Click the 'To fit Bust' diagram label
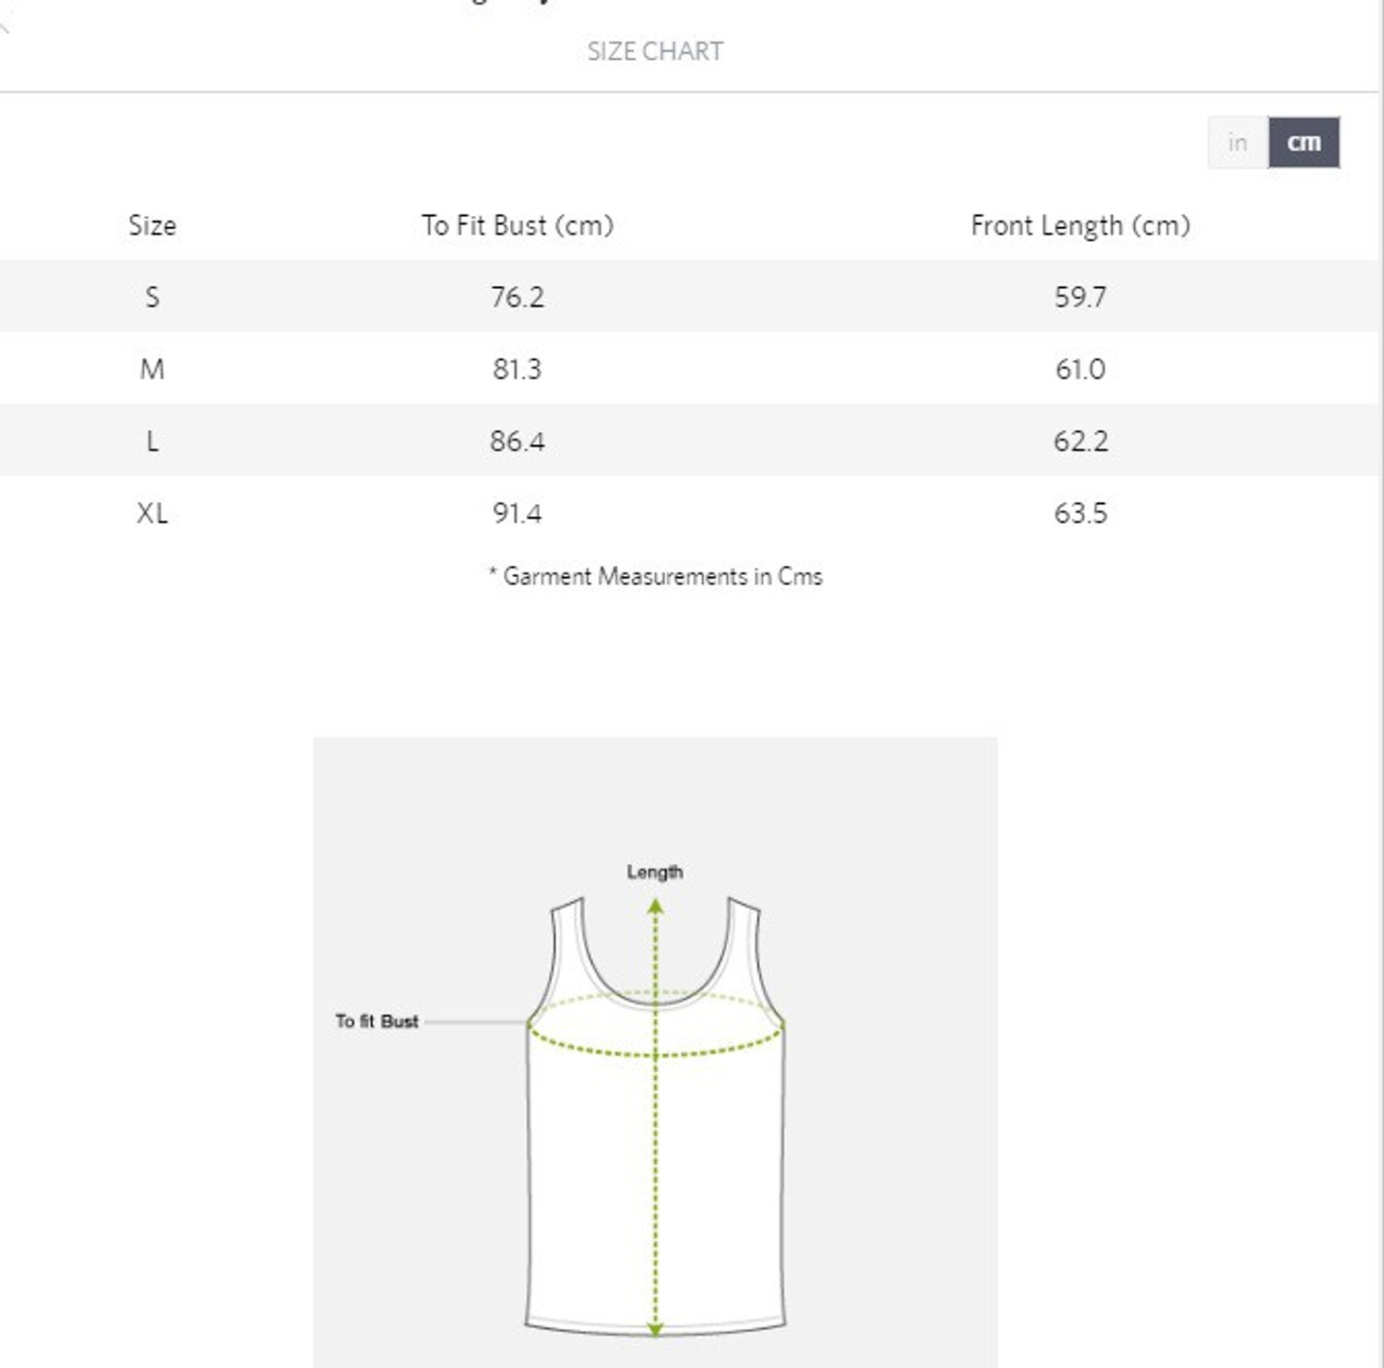This screenshot has width=1384, height=1368. click(x=376, y=1021)
